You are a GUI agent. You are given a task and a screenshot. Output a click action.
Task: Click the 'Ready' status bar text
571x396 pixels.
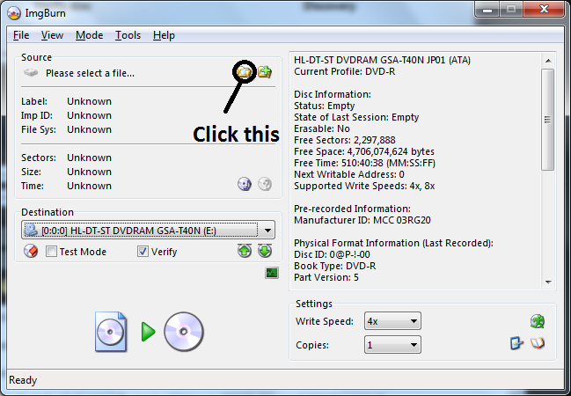click(x=23, y=380)
